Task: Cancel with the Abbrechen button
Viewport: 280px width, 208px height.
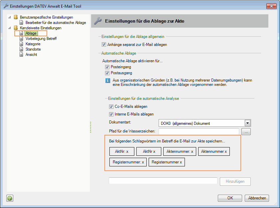Action: click(x=257, y=198)
